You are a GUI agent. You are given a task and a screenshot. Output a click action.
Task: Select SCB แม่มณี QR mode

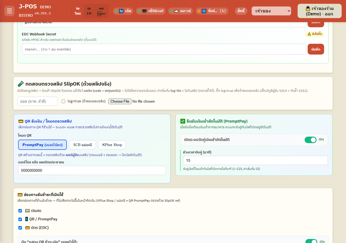(82, 145)
